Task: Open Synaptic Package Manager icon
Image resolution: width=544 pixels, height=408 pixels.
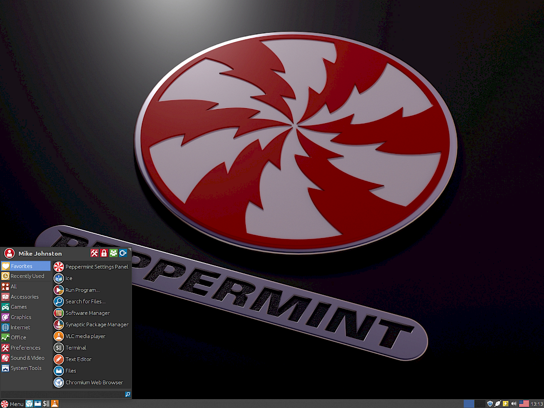Action: (x=59, y=324)
